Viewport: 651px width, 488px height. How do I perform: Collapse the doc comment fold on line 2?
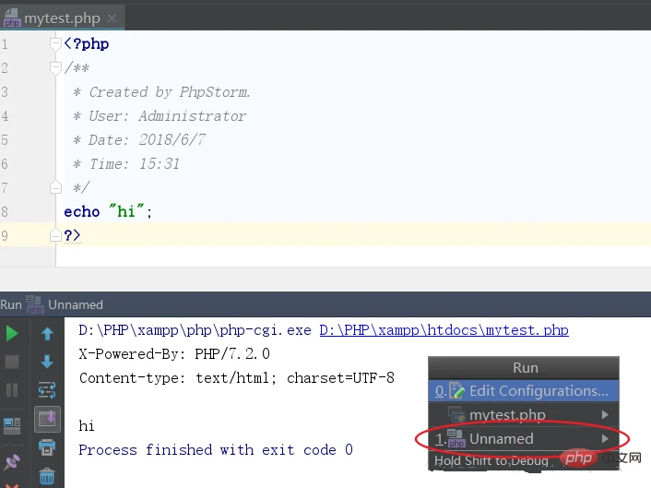(58, 68)
